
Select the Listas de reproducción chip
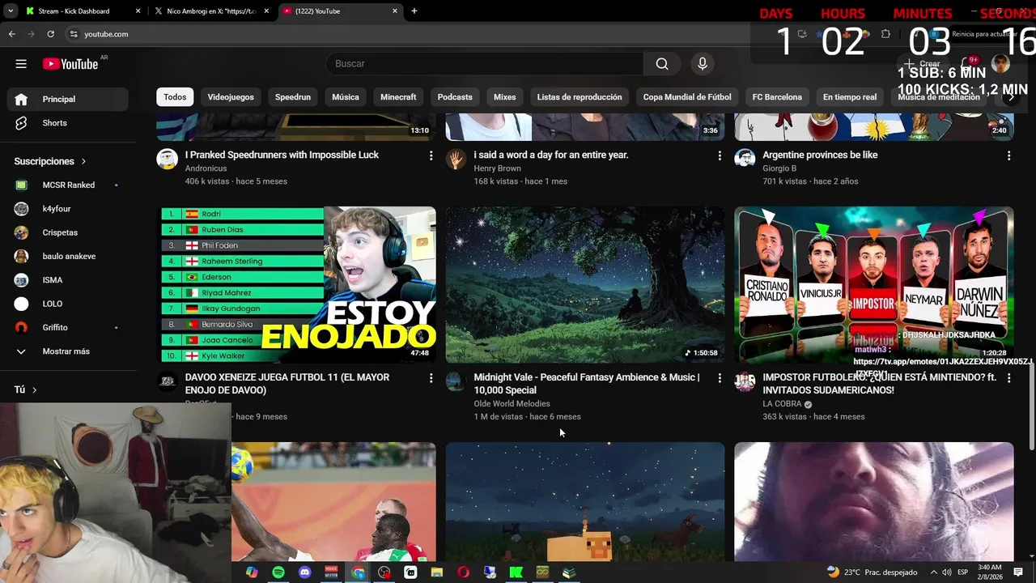580,97
